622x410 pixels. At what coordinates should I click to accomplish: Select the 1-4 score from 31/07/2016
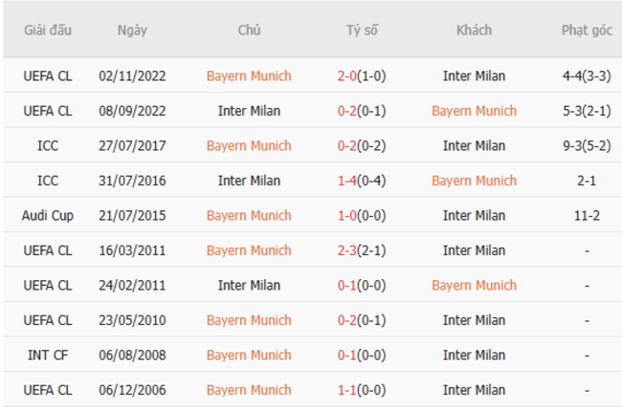point(350,181)
